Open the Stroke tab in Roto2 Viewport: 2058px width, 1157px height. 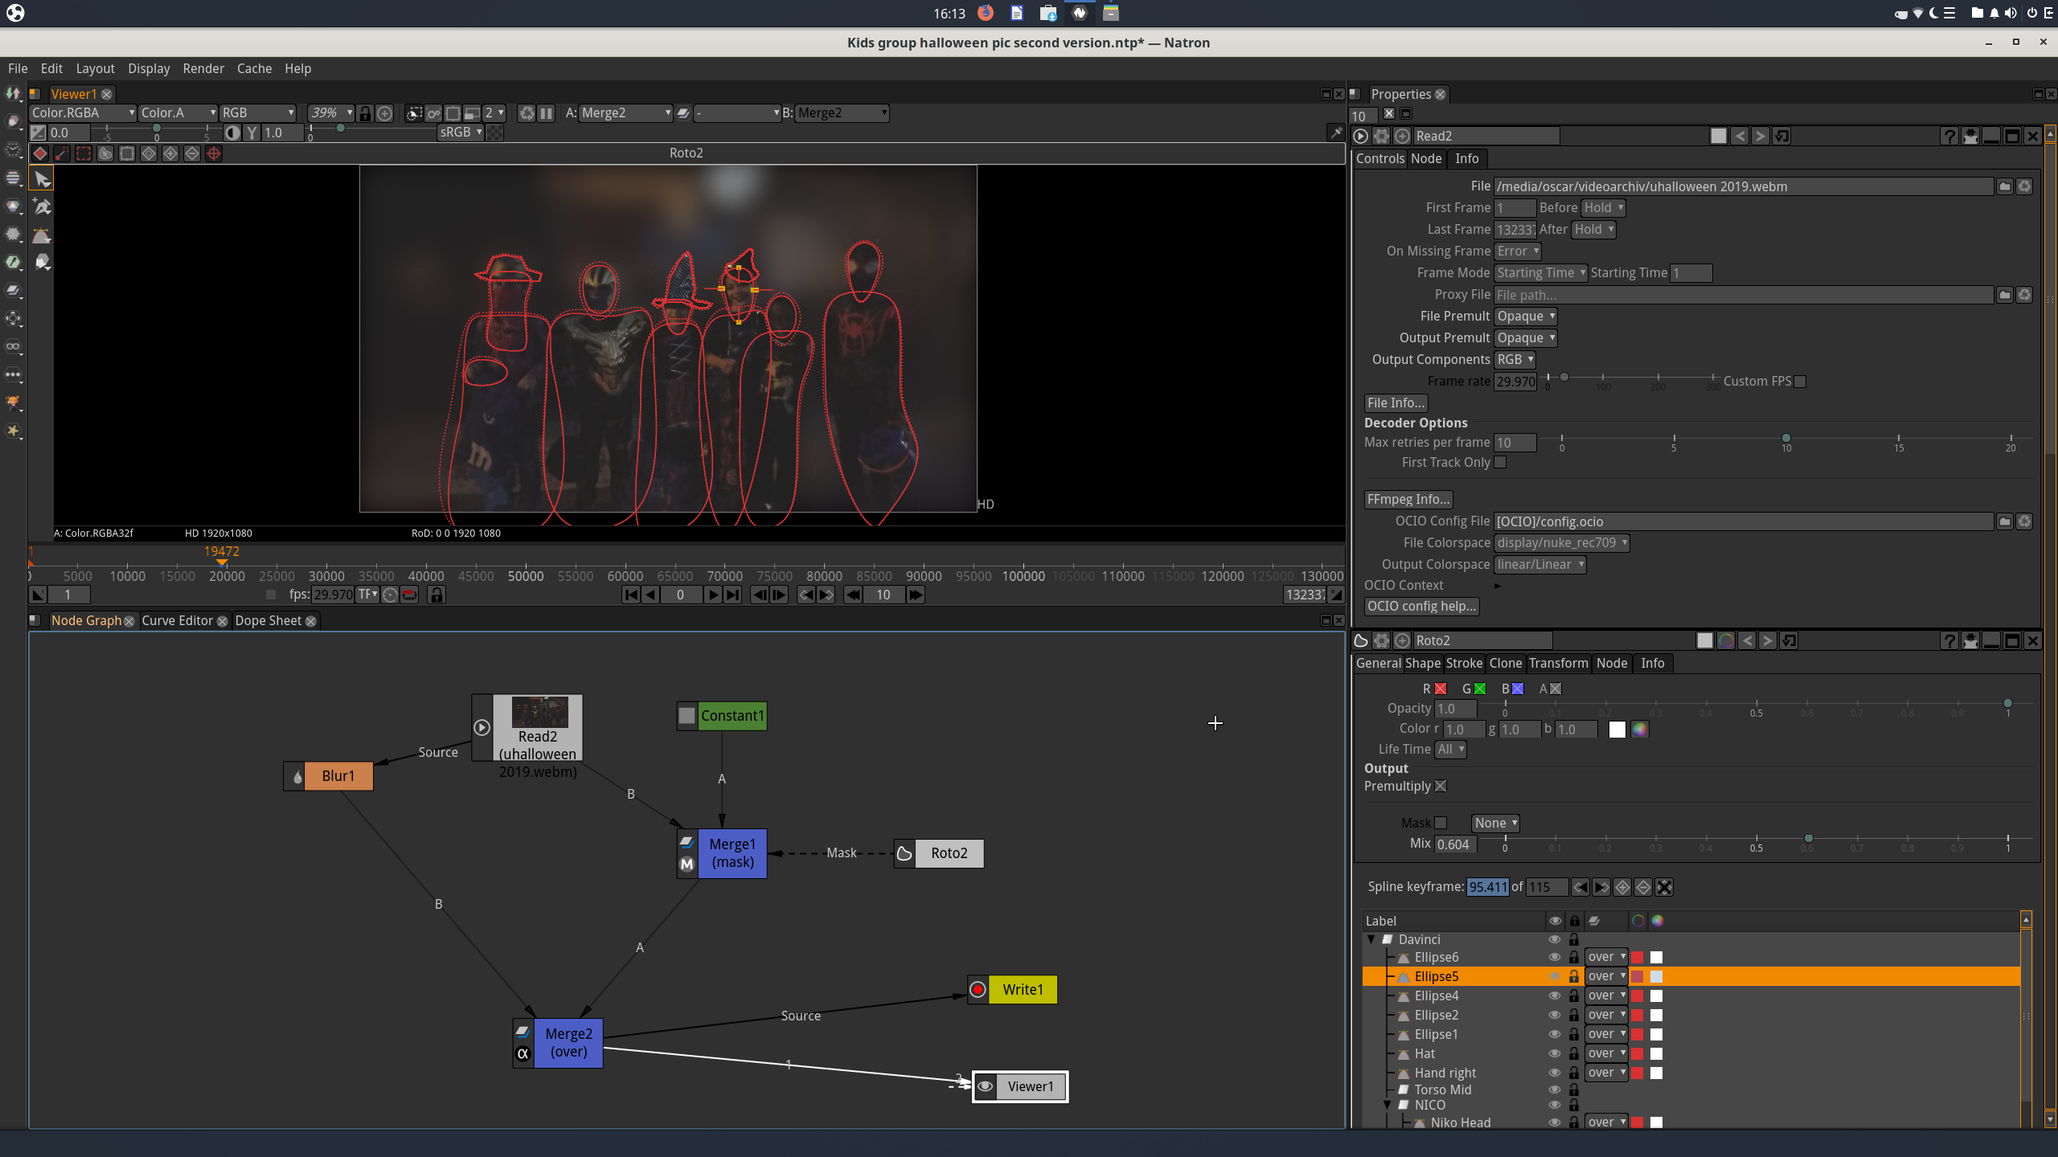click(1464, 663)
